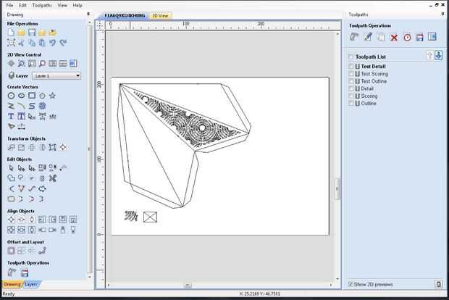
Task: Select the Node Editing cursor tool
Action: (x=22, y=168)
